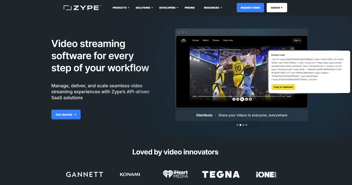Click the play button on the video player
Screen dimensions: 352x185
[x=242, y=99]
